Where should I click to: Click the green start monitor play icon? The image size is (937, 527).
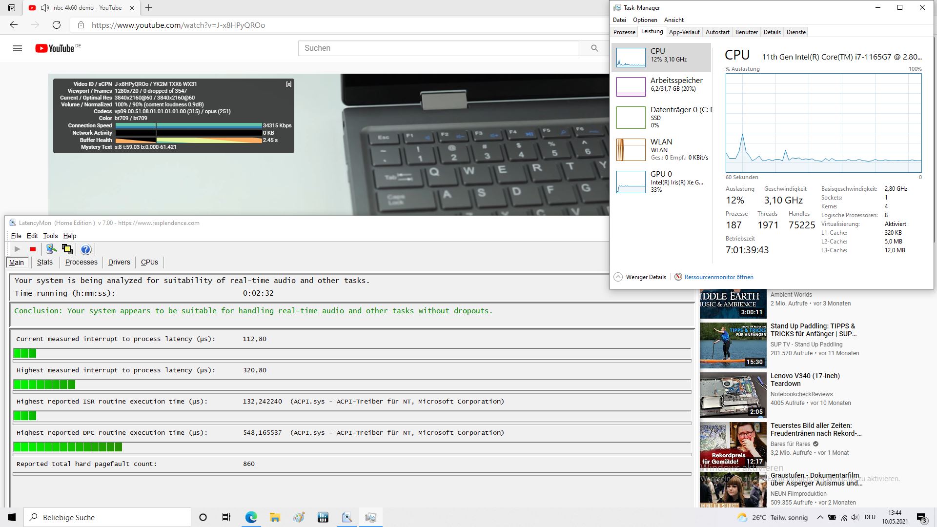tap(18, 249)
